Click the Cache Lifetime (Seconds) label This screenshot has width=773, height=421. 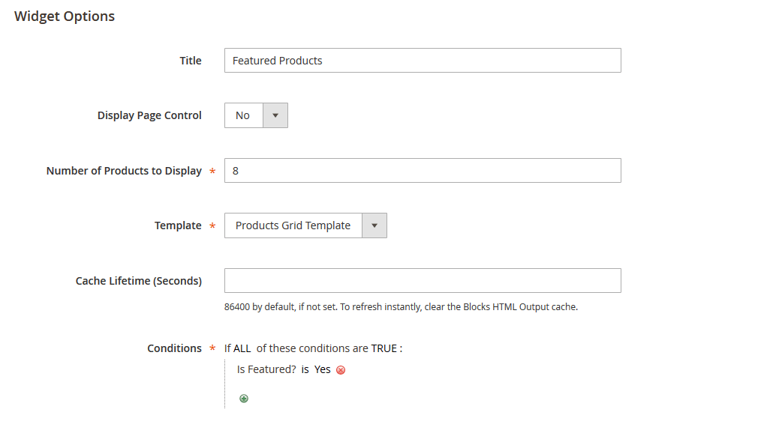click(x=139, y=281)
